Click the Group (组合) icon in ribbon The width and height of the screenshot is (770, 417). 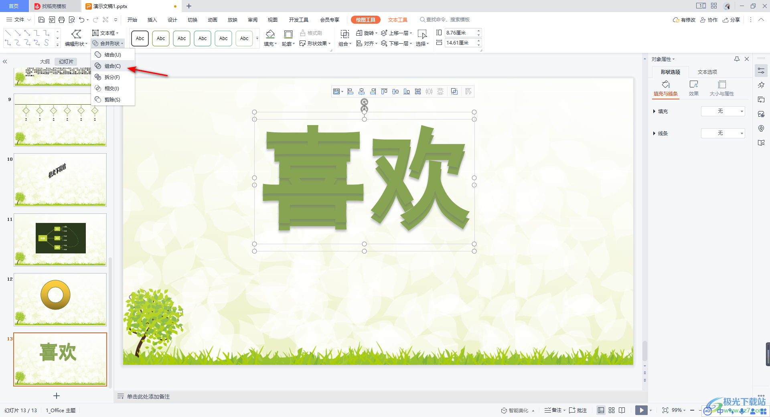344,34
